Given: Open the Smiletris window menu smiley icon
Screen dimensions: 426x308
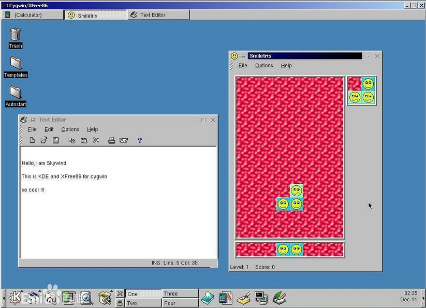Looking at the screenshot, I should 234,56.
